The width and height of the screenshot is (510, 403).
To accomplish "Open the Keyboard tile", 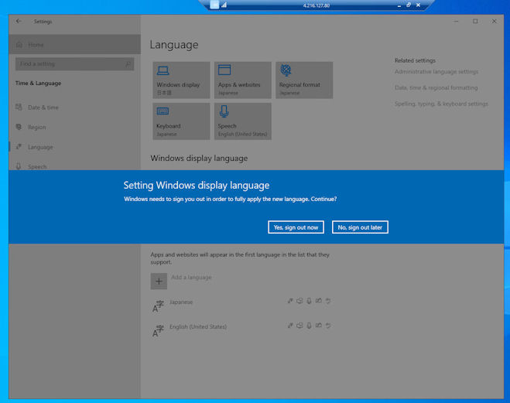I will tap(181, 121).
